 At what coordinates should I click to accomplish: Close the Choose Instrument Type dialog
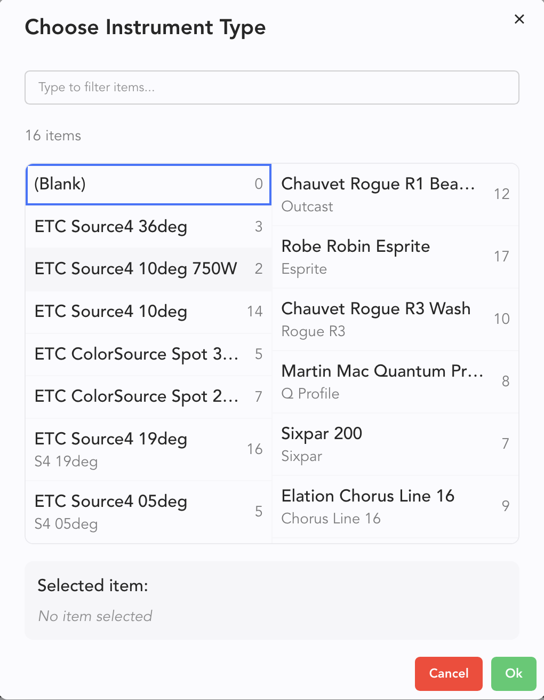tap(519, 19)
